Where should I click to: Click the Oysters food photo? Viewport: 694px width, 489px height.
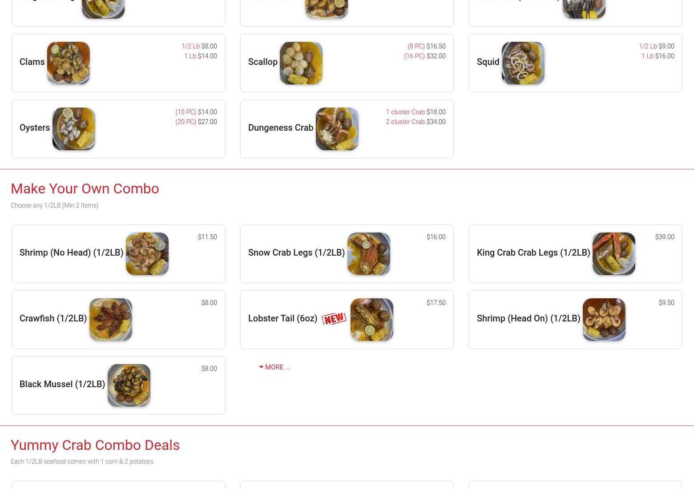(x=74, y=129)
